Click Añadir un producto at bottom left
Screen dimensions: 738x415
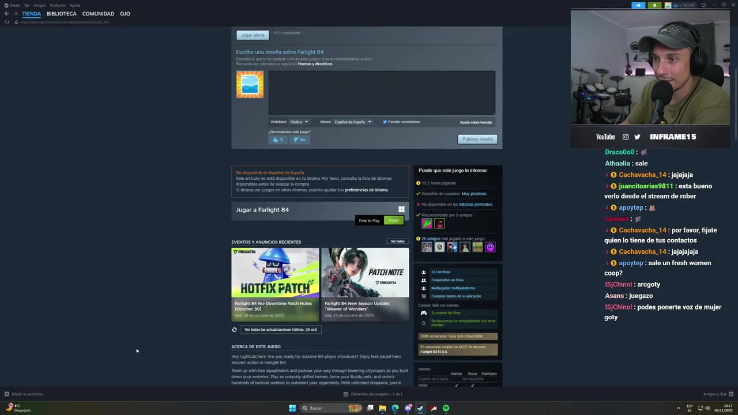click(x=24, y=394)
